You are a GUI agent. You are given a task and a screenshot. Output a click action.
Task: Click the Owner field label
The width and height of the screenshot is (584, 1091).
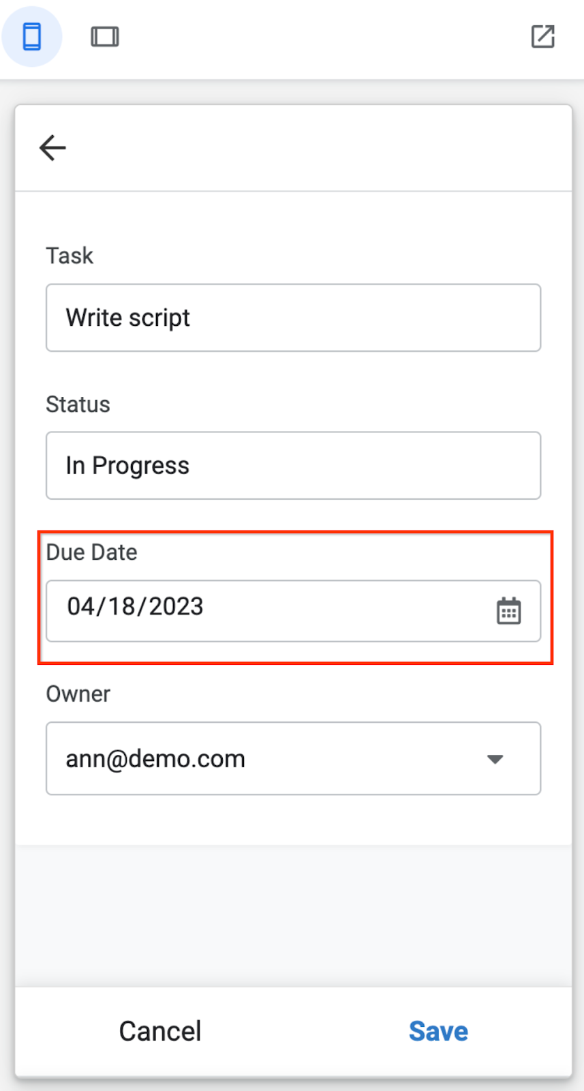78,693
